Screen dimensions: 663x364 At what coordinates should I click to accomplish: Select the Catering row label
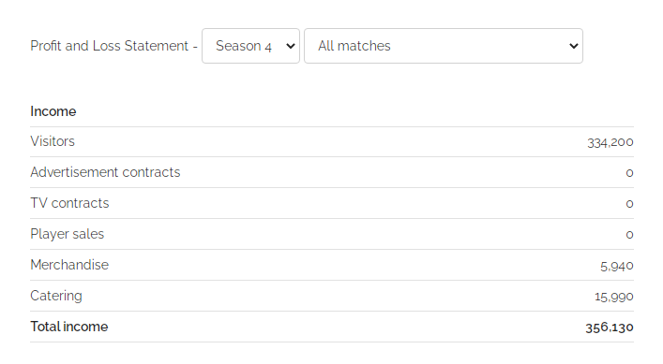pyautogui.click(x=56, y=296)
